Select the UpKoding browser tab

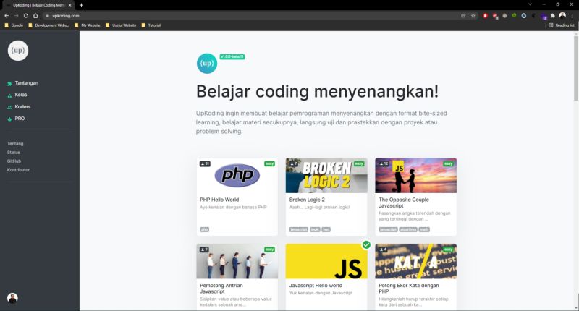[39, 5]
